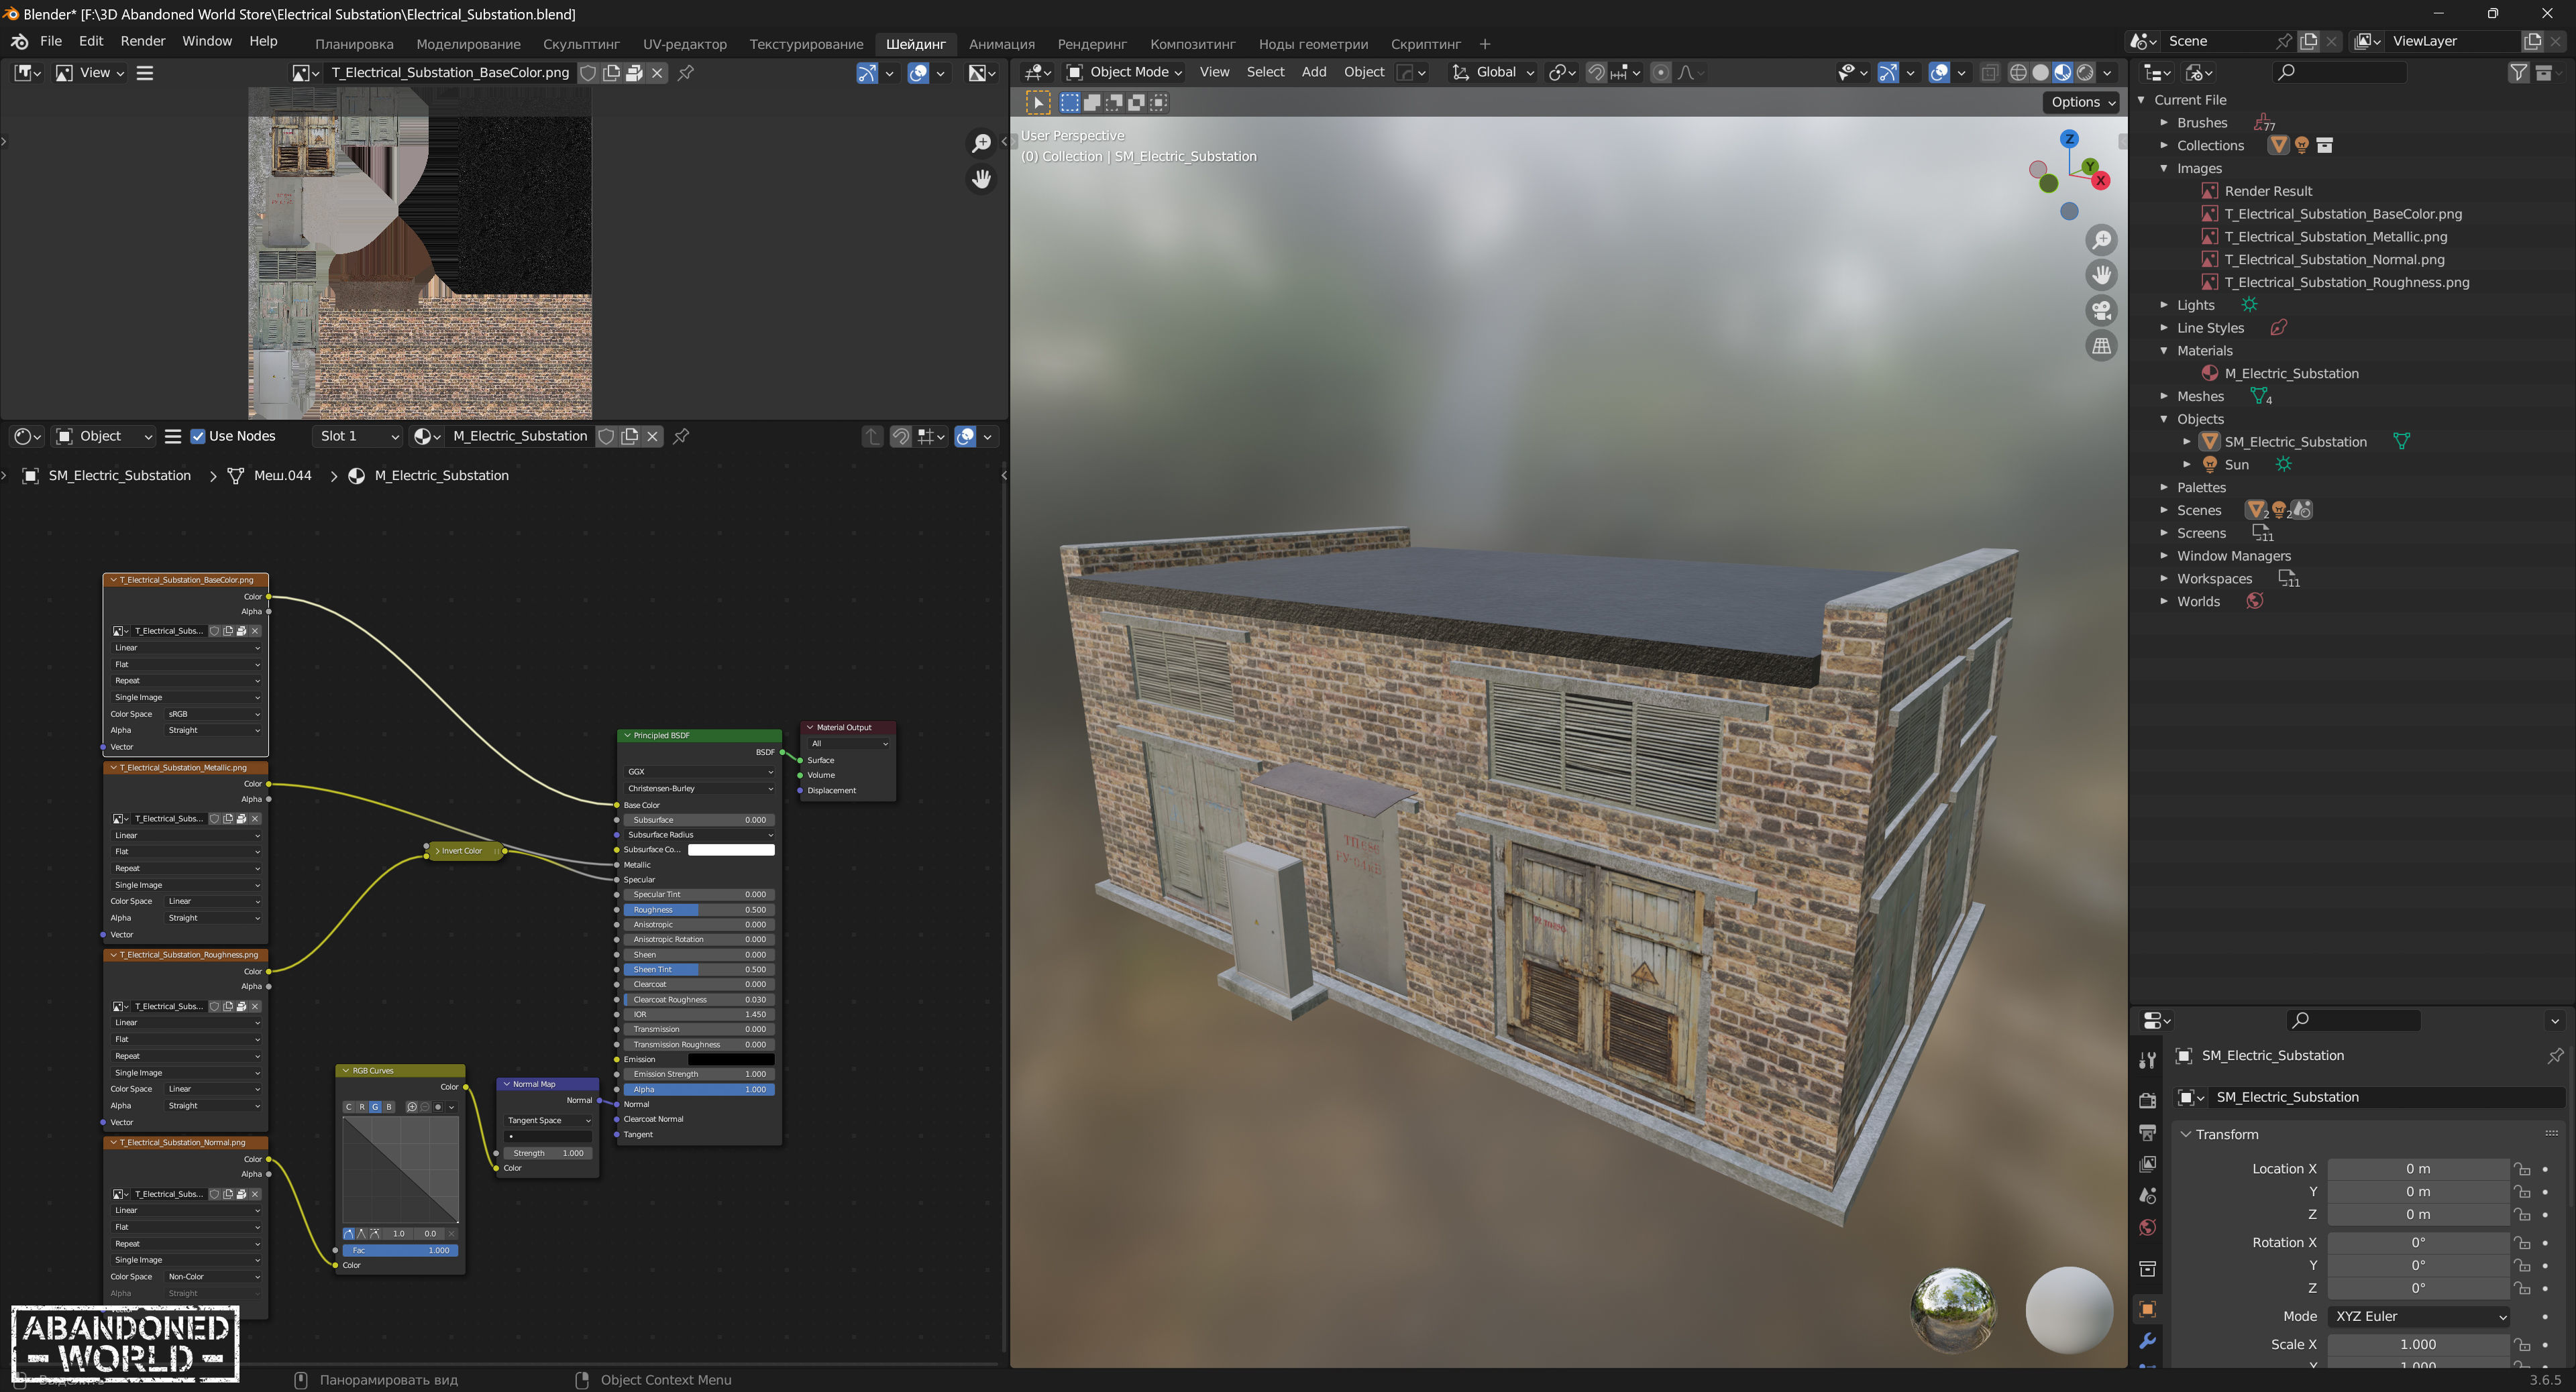Toggle viewport gizmos display button
Image resolution: width=2576 pixels, height=1392 pixels.
pyautogui.click(x=1887, y=72)
